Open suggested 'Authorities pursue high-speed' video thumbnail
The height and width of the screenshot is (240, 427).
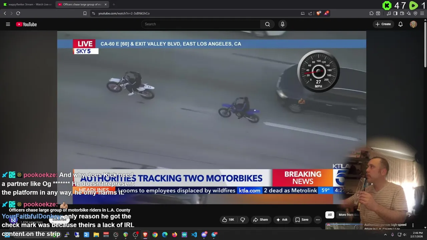(x=344, y=226)
